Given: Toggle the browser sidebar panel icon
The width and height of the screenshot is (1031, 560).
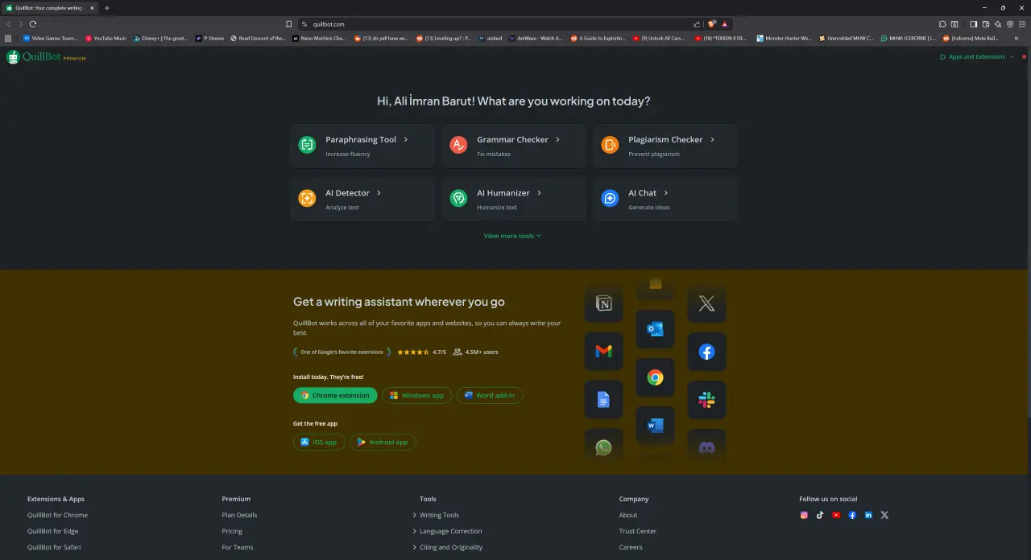Looking at the screenshot, I should click(973, 24).
